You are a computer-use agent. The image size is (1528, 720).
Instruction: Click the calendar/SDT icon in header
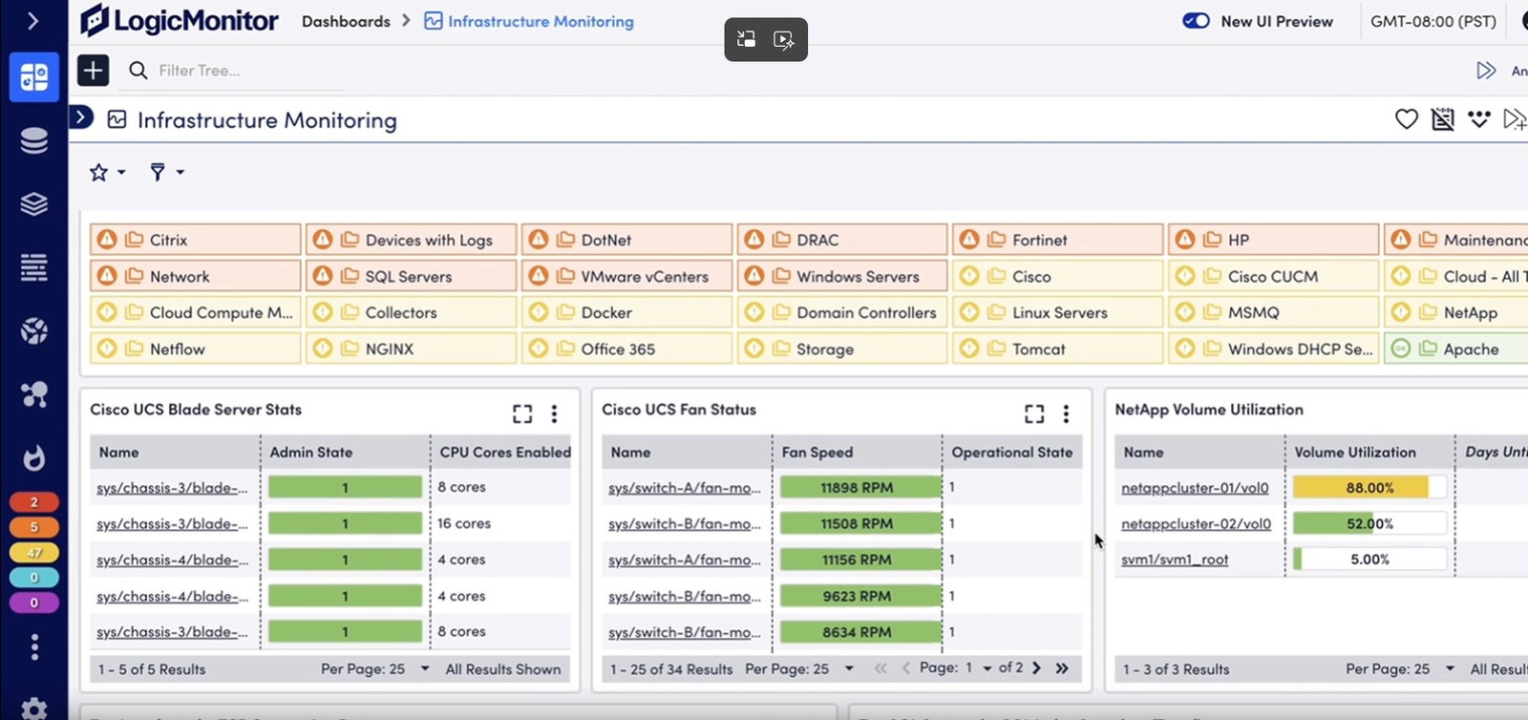(1443, 119)
